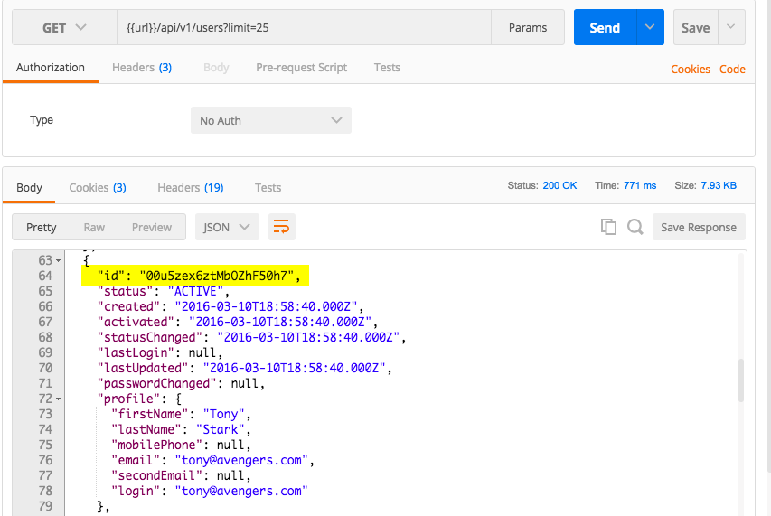Switch to Preview response view

pyautogui.click(x=152, y=227)
